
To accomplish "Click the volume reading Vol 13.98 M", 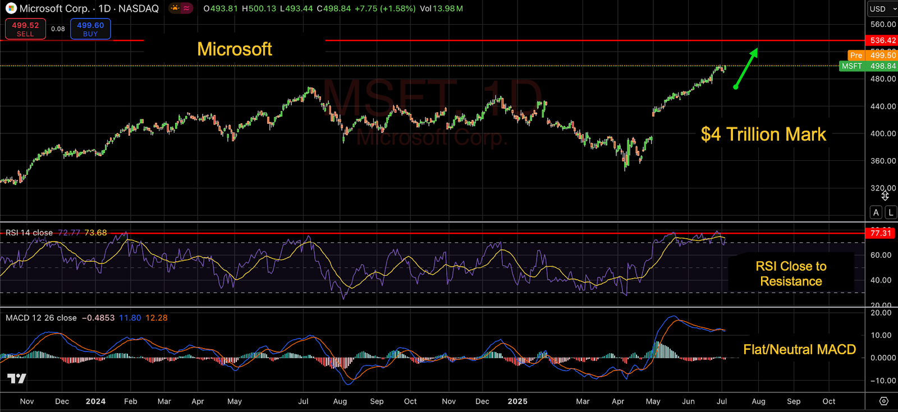I will coord(442,8).
